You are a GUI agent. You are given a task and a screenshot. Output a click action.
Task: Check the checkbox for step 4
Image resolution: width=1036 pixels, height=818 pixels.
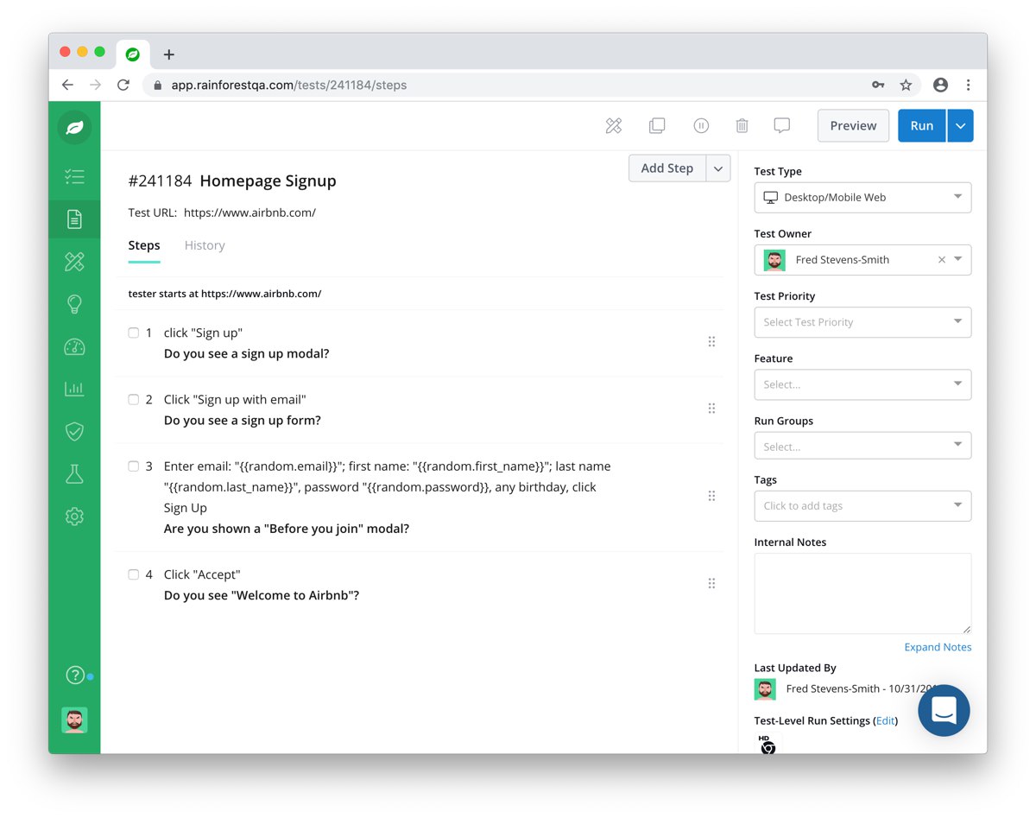pyautogui.click(x=134, y=574)
